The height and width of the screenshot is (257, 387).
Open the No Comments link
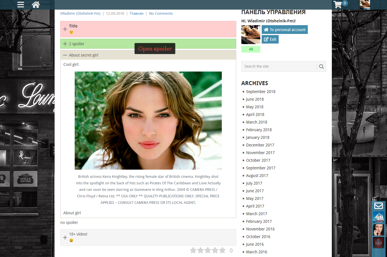pyautogui.click(x=161, y=13)
